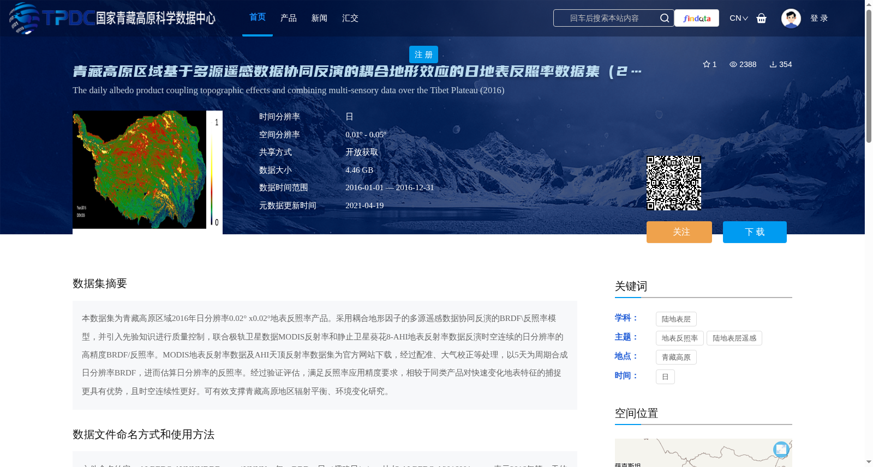This screenshot has height=467, width=873.
Task: Click the user avatar icon
Action: click(791, 18)
